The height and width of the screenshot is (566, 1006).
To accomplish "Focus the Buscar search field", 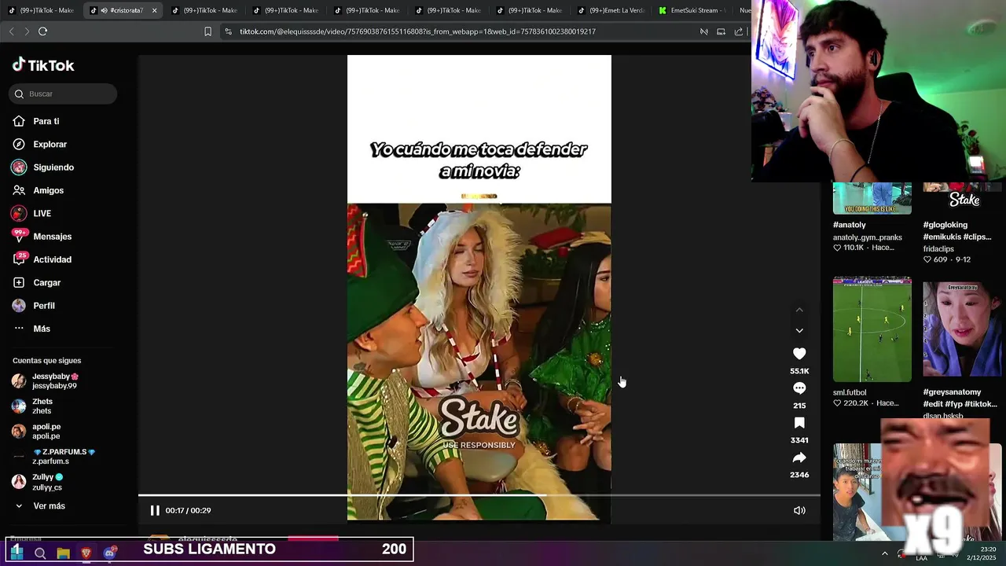I will click(x=64, y=94).
